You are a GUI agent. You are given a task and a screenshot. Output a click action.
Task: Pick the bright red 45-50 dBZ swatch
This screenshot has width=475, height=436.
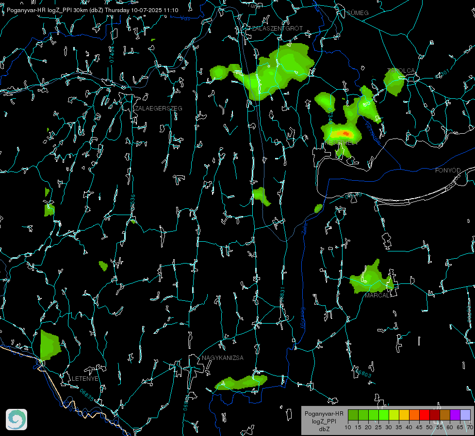(425, 415)
